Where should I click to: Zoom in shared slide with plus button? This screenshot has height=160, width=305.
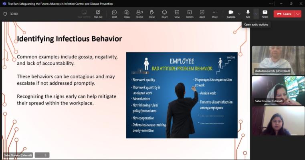(x=46, y=155)
